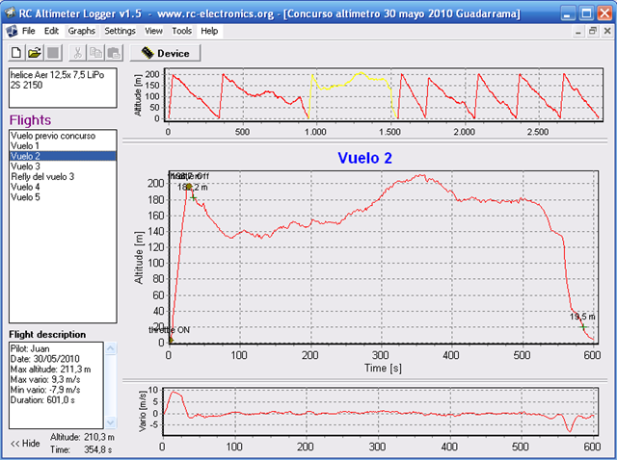Viewport: 617px width, 460px height.
Task: Click the New file toolbar icon
Action: tap(16, 52)
